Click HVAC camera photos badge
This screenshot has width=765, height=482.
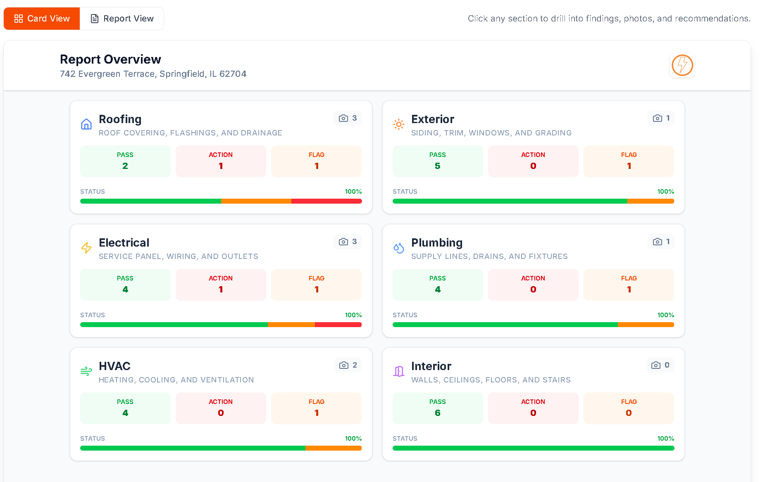(x=348, y=365)
